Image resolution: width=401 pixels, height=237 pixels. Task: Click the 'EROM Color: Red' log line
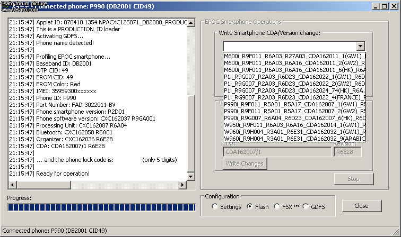45,84
